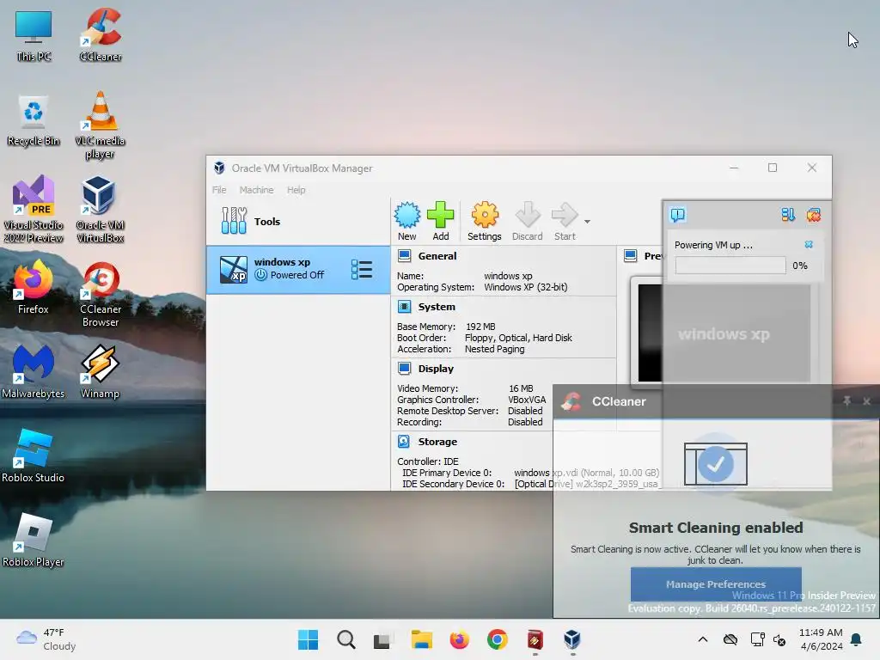Open This PC desktop icon
Screen dimensions: 880x660
[34, 35]
